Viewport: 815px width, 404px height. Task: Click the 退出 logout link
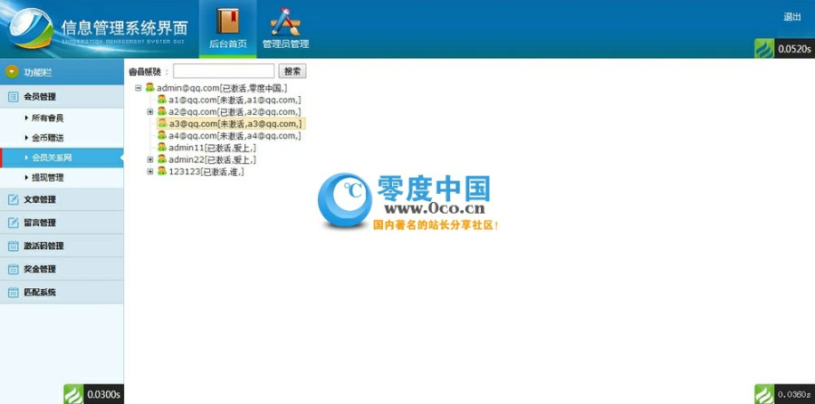pyautogui.click(x=792, y=16)
